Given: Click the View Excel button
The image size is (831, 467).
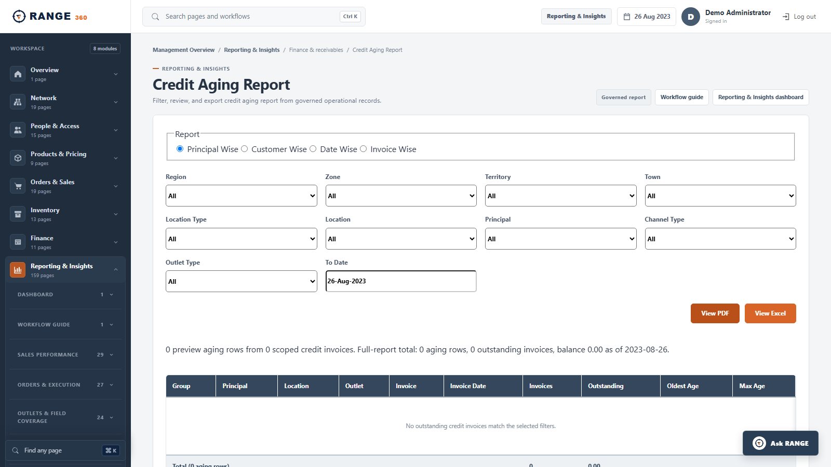Looking at the screenshot, I should click(x=770, y=313).
